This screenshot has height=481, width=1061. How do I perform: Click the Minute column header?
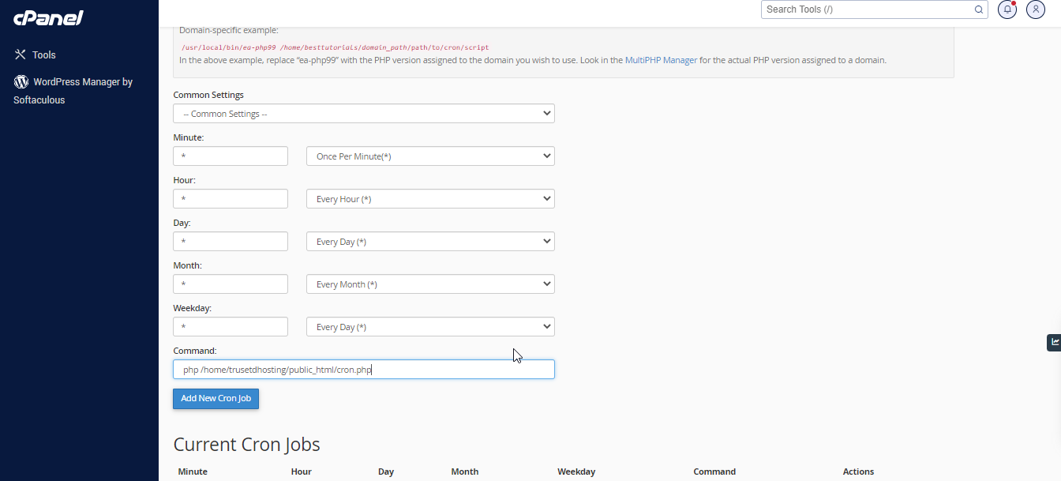(193, 472)
